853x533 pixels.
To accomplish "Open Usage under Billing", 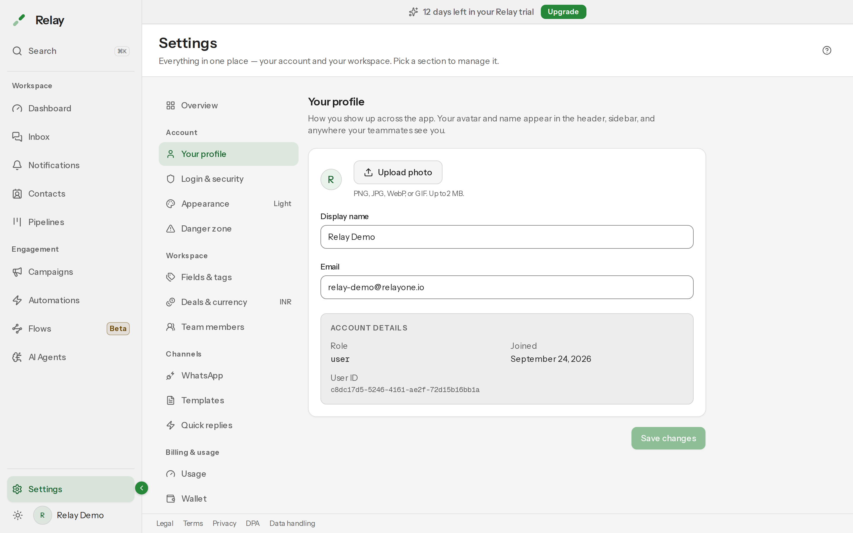I will pyautogui.click(x=228, y=474).
